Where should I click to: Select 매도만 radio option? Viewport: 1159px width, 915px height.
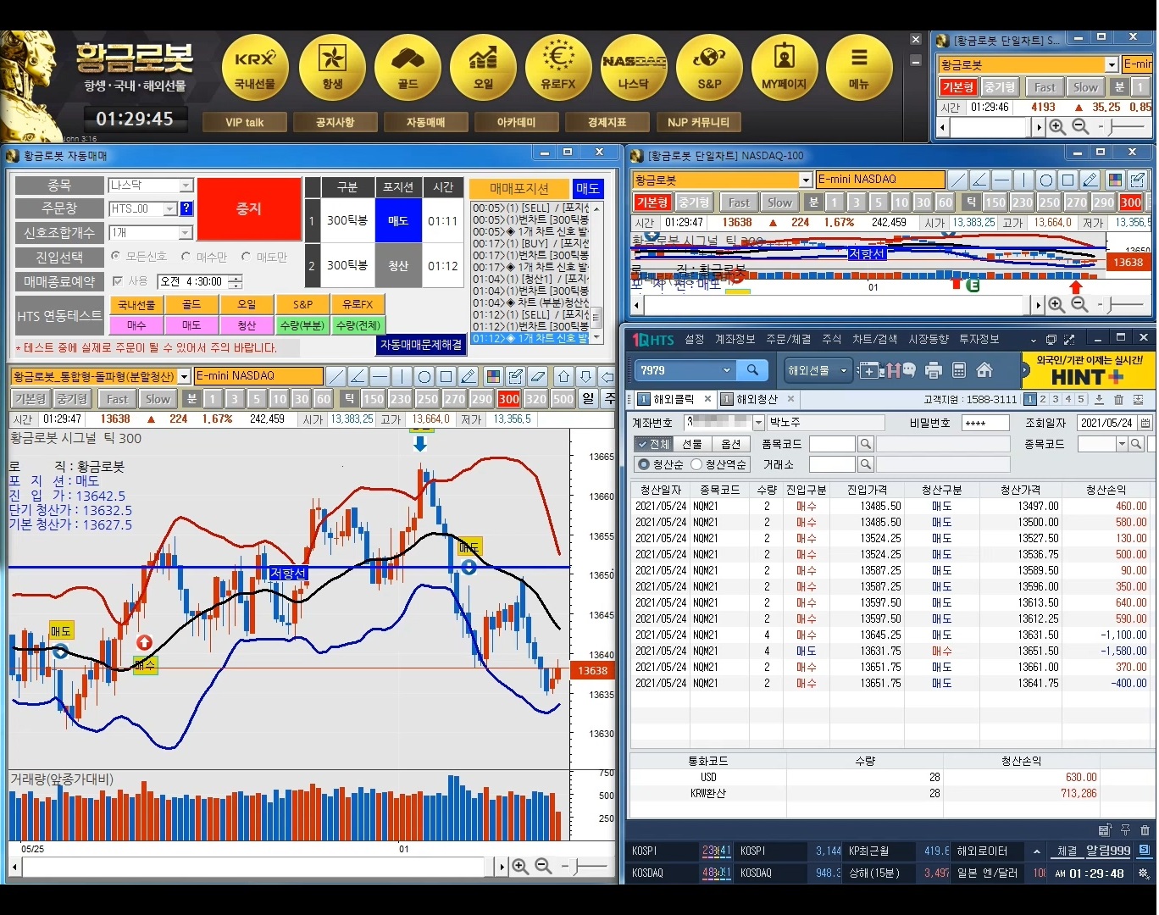click(246, 256)
